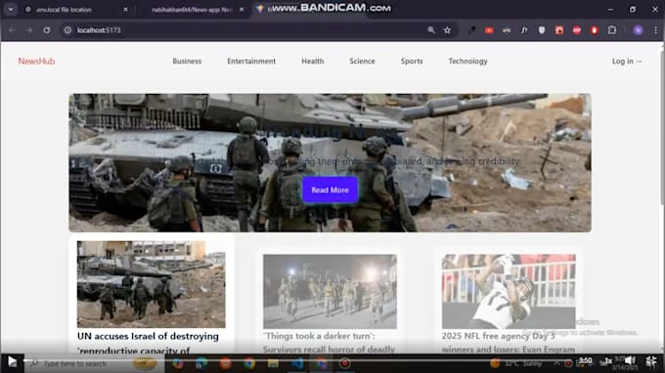Open File Explorer from the taskbar
665x373 pixels.
tap(273, 363)
